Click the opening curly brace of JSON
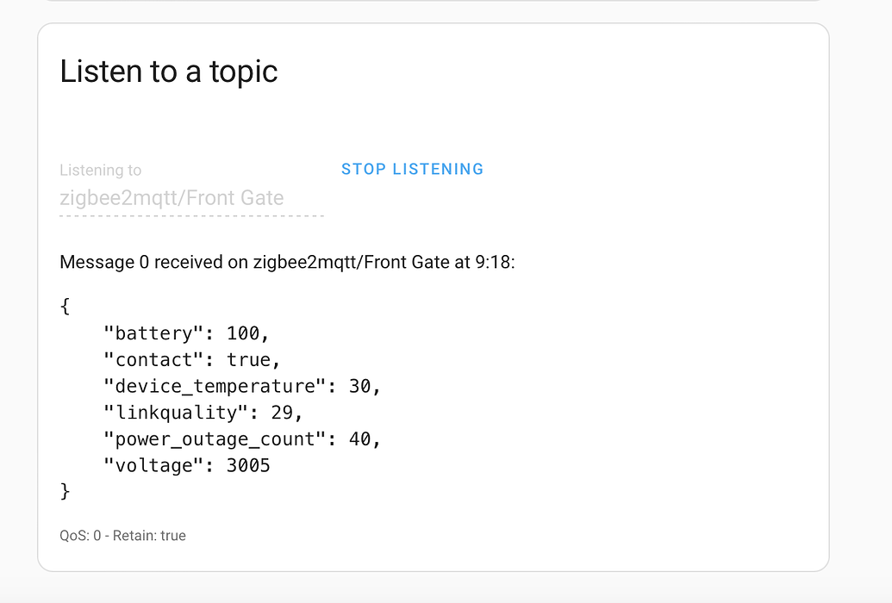The width and height of the screenshot is (892, 603). coord(65,306)
